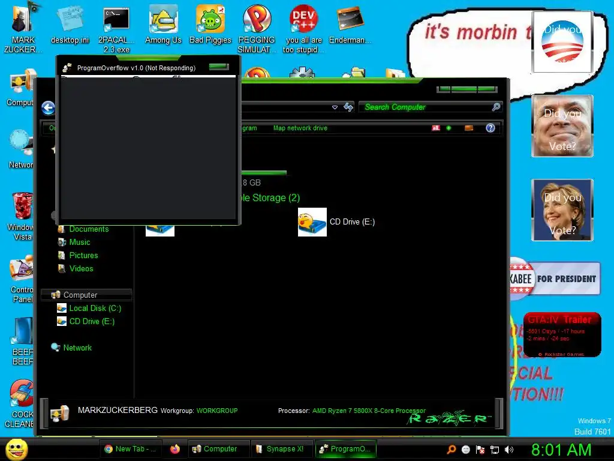Image resolution: width=614 pixels, height=461 pixels.
Task: Open the Enderman desktop icon
Action: click(x=350, y=24)
